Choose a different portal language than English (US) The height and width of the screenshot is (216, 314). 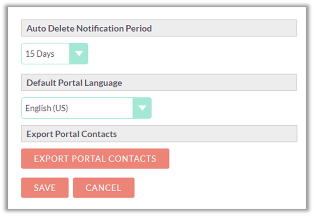pos(86,108)
